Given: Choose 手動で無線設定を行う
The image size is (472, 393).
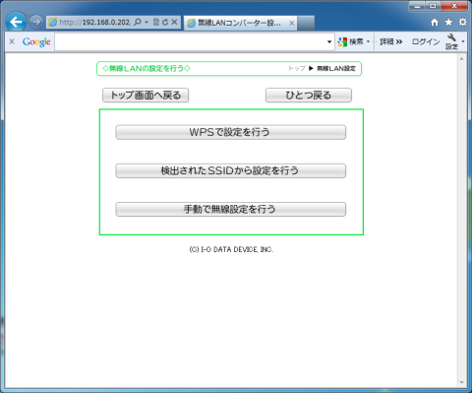Looking at the screenshot, I should 230,209.
